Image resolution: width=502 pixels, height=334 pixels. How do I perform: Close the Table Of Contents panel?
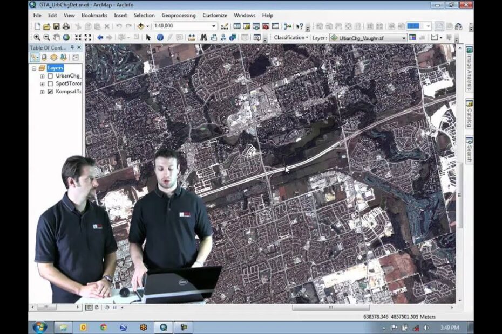[79, 47]
